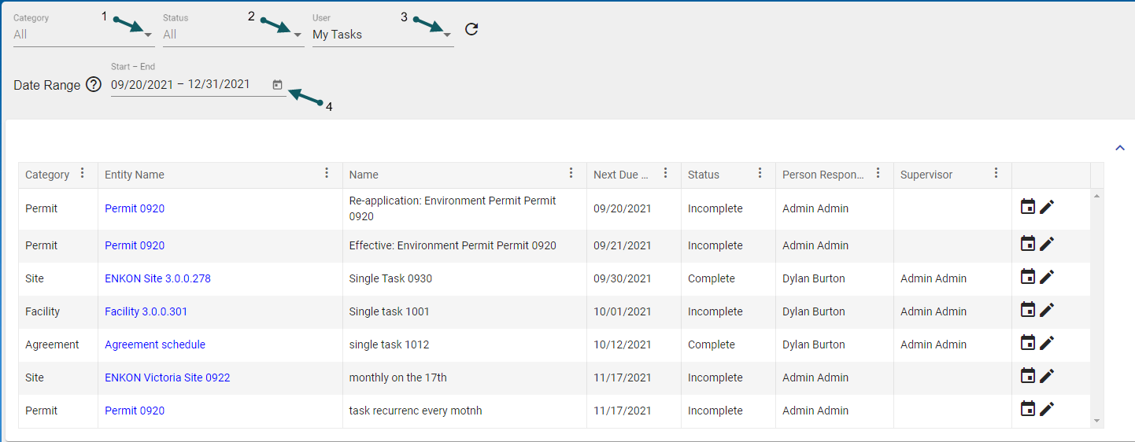Edit the task recurrenc every motnh row

coord(1046,409)
